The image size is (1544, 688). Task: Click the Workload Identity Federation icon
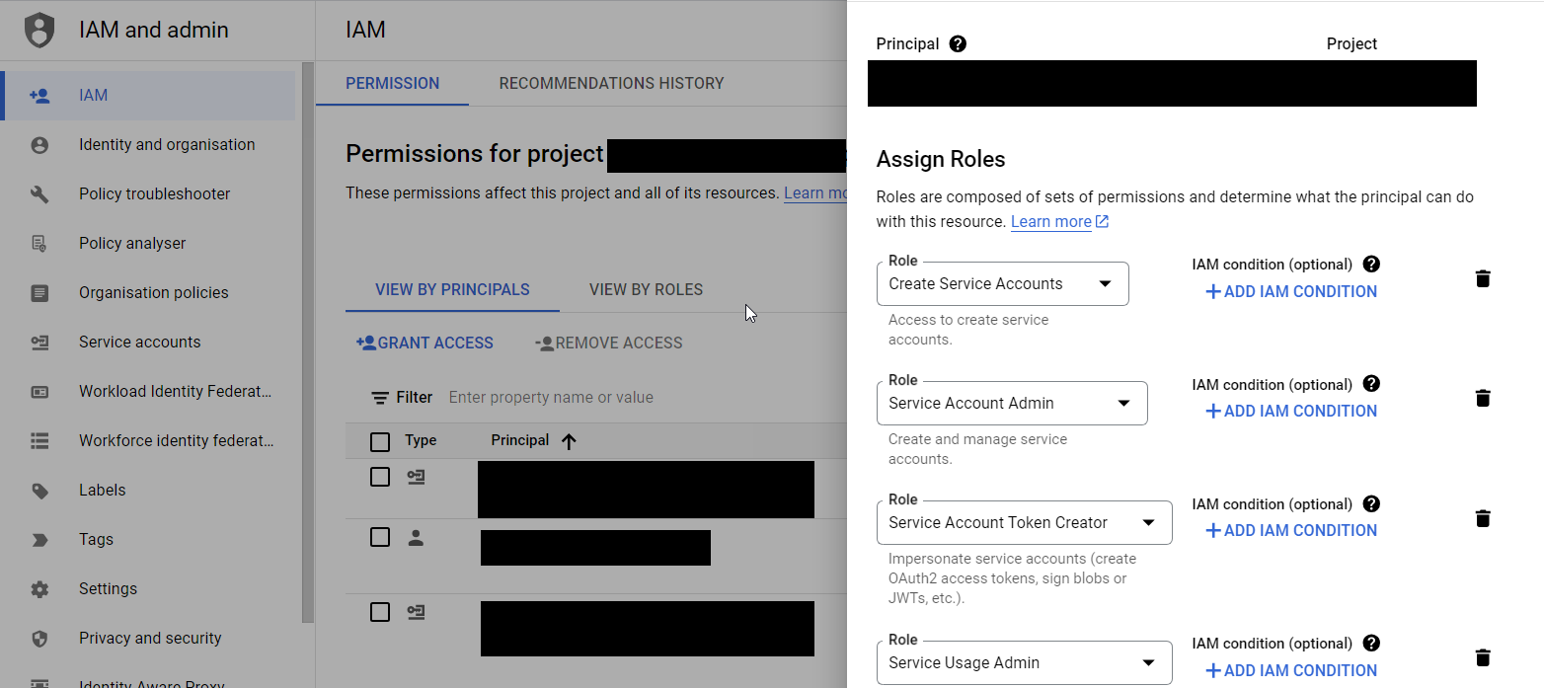tap(39, 392)
